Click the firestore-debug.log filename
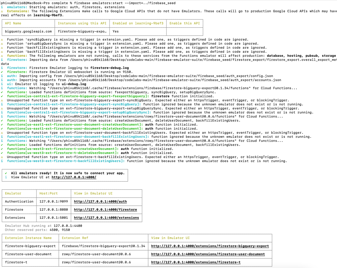This screenshot has width=337, height=268. point(109,68)
